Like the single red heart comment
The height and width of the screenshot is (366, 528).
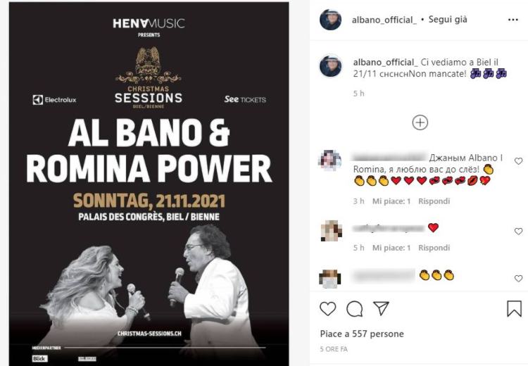tap(518, 232)
